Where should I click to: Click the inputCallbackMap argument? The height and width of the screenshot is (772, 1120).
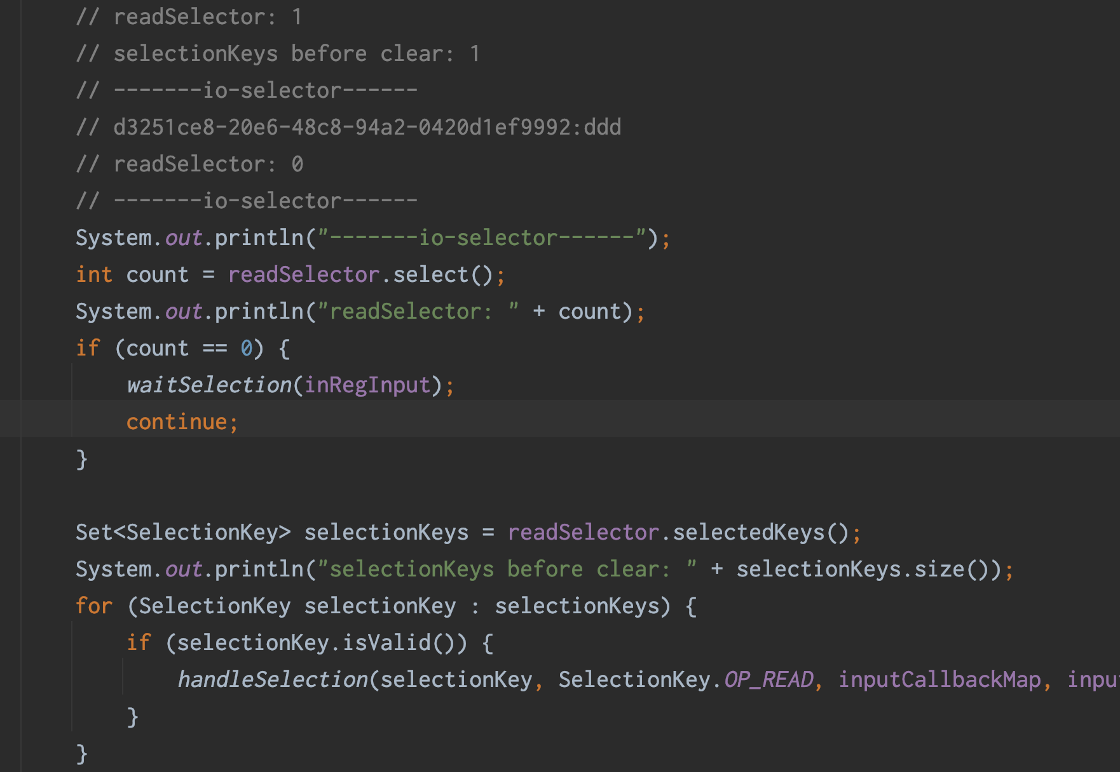[939, 680]
